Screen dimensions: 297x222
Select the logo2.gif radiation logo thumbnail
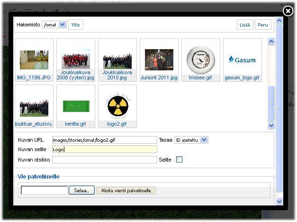tap(117, 106)
